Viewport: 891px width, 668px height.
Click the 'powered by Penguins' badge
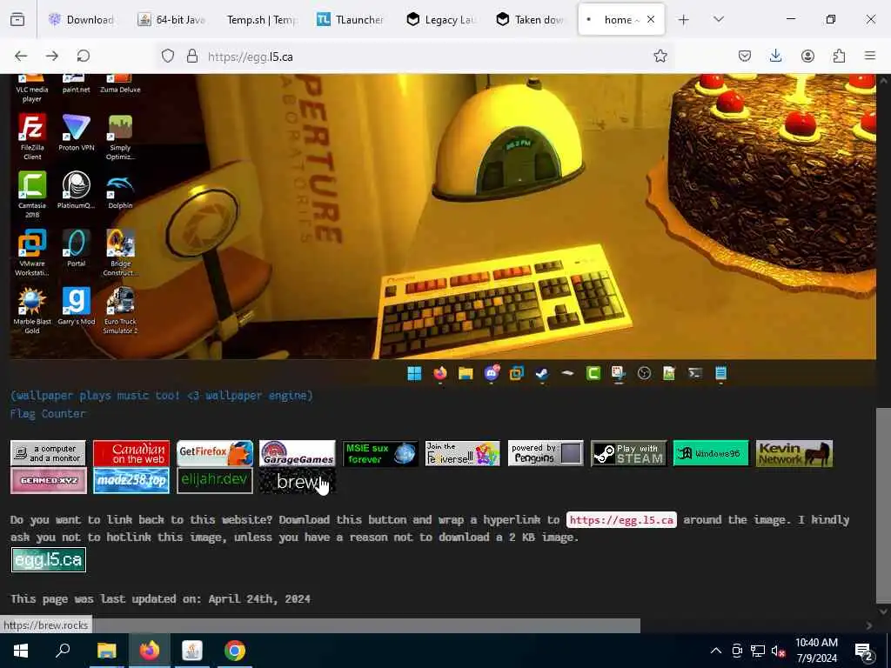coord(546,453)
